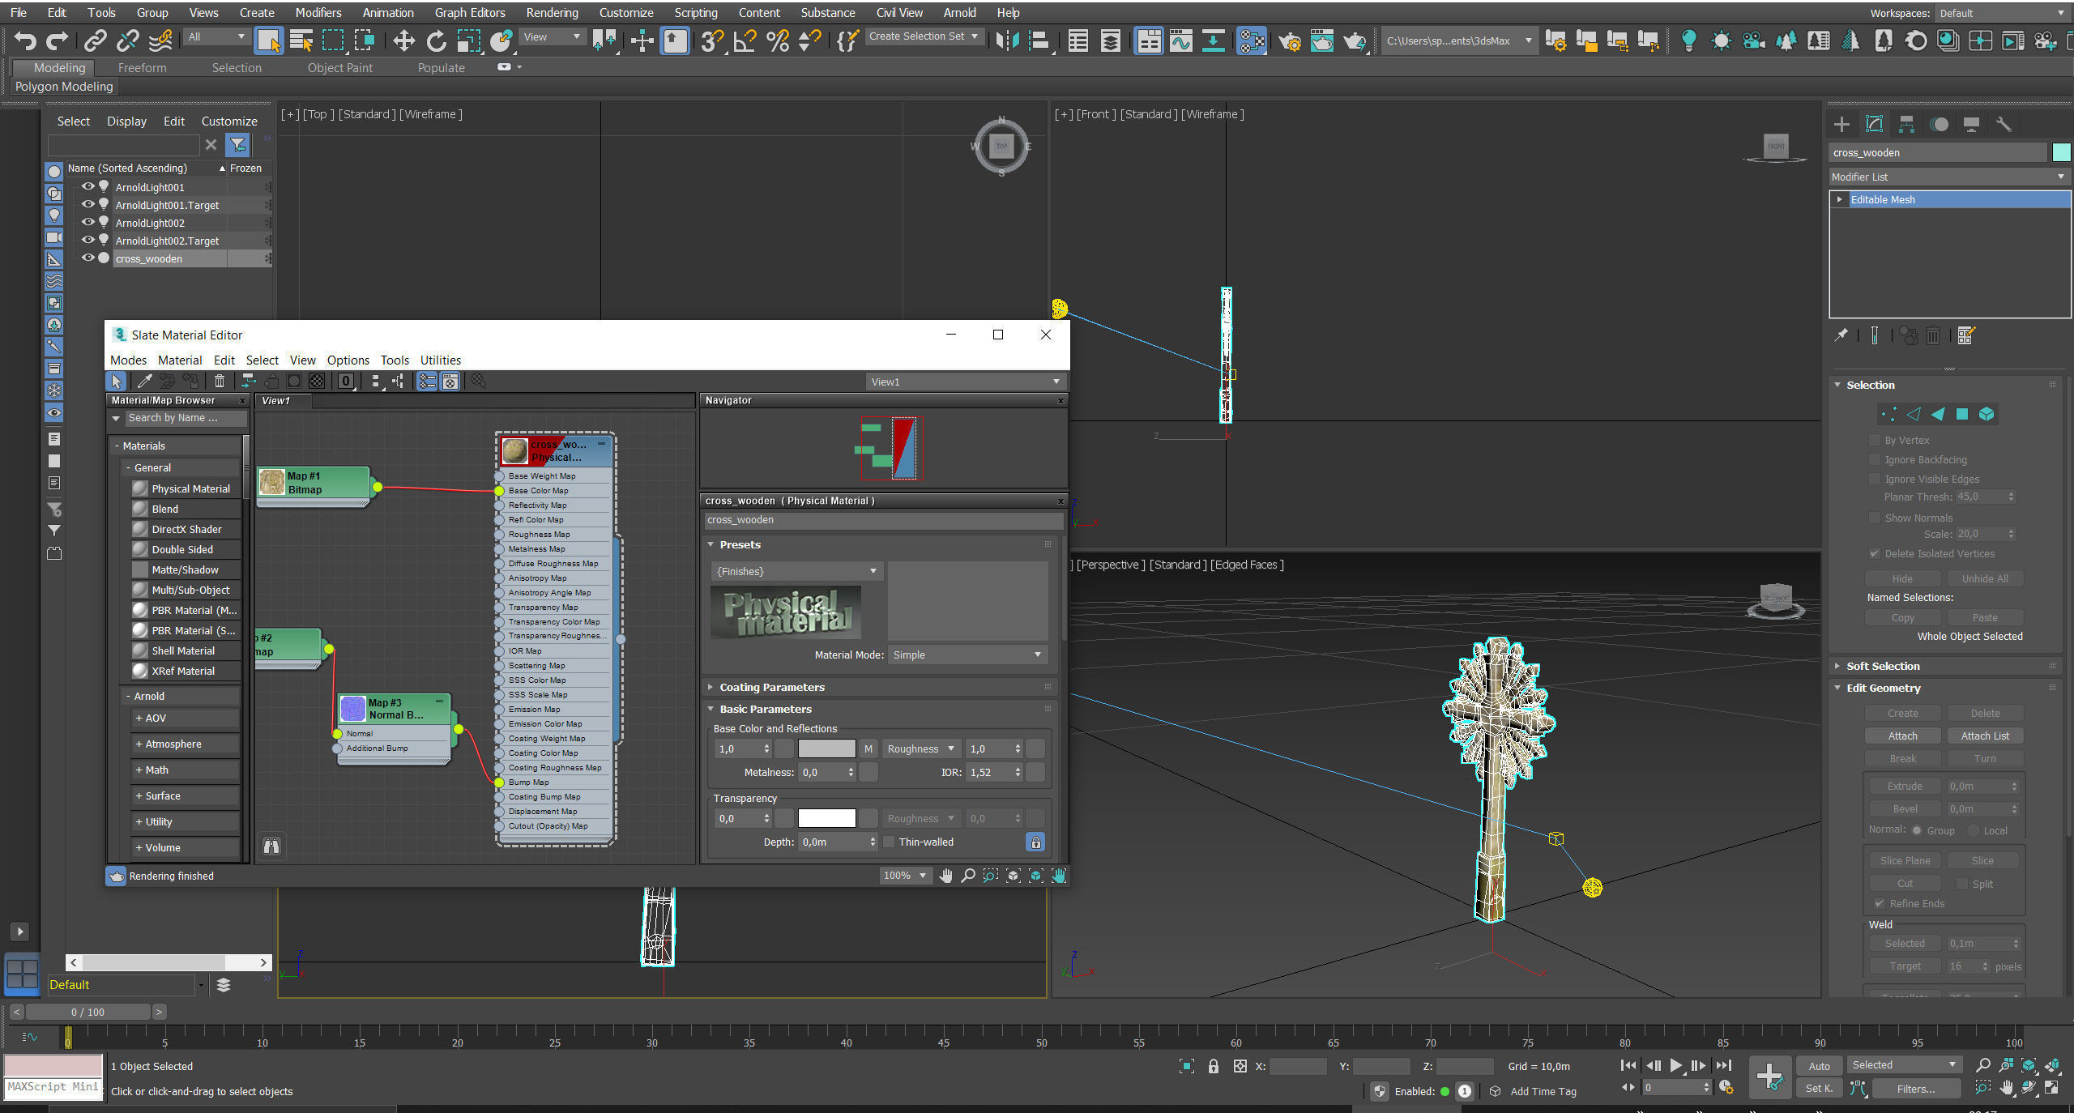Click the Search by Name field
This screenshot has width=2074, height=1113.
(185, 418)
